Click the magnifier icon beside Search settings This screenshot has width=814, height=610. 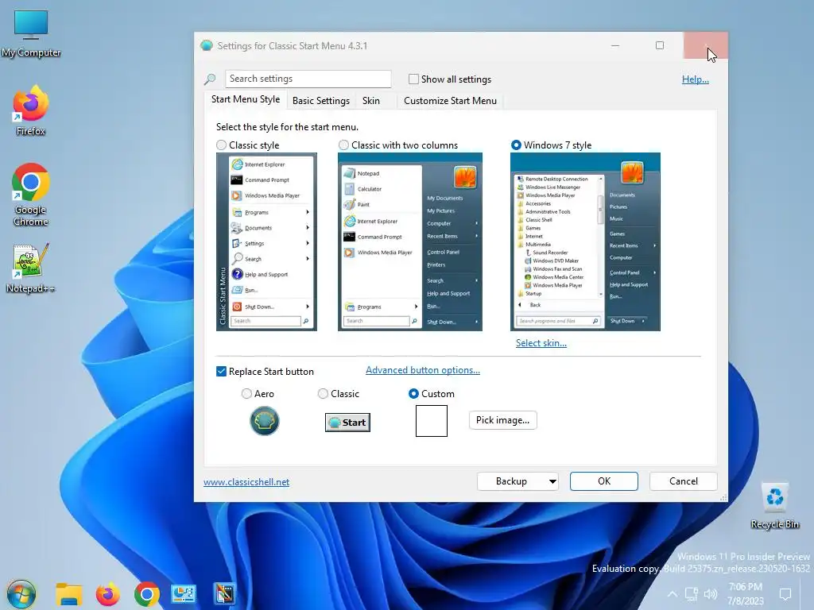click(210, 79)
